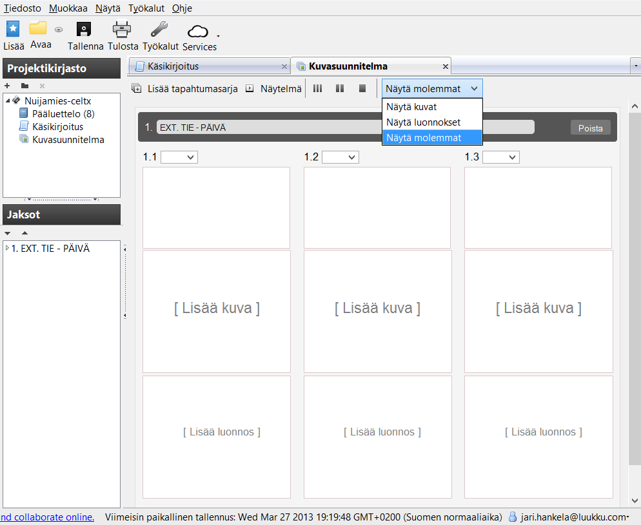Click [ Lisää luonnos ] for shot 1.1
The width and height of the screenshot is (641, 525).
(x=222, y=432)
